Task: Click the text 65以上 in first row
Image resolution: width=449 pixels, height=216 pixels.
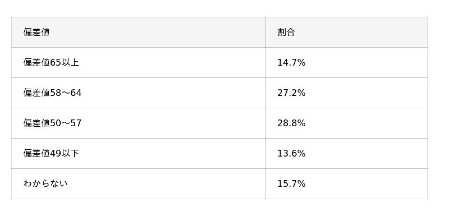Action: pos(65,63)
